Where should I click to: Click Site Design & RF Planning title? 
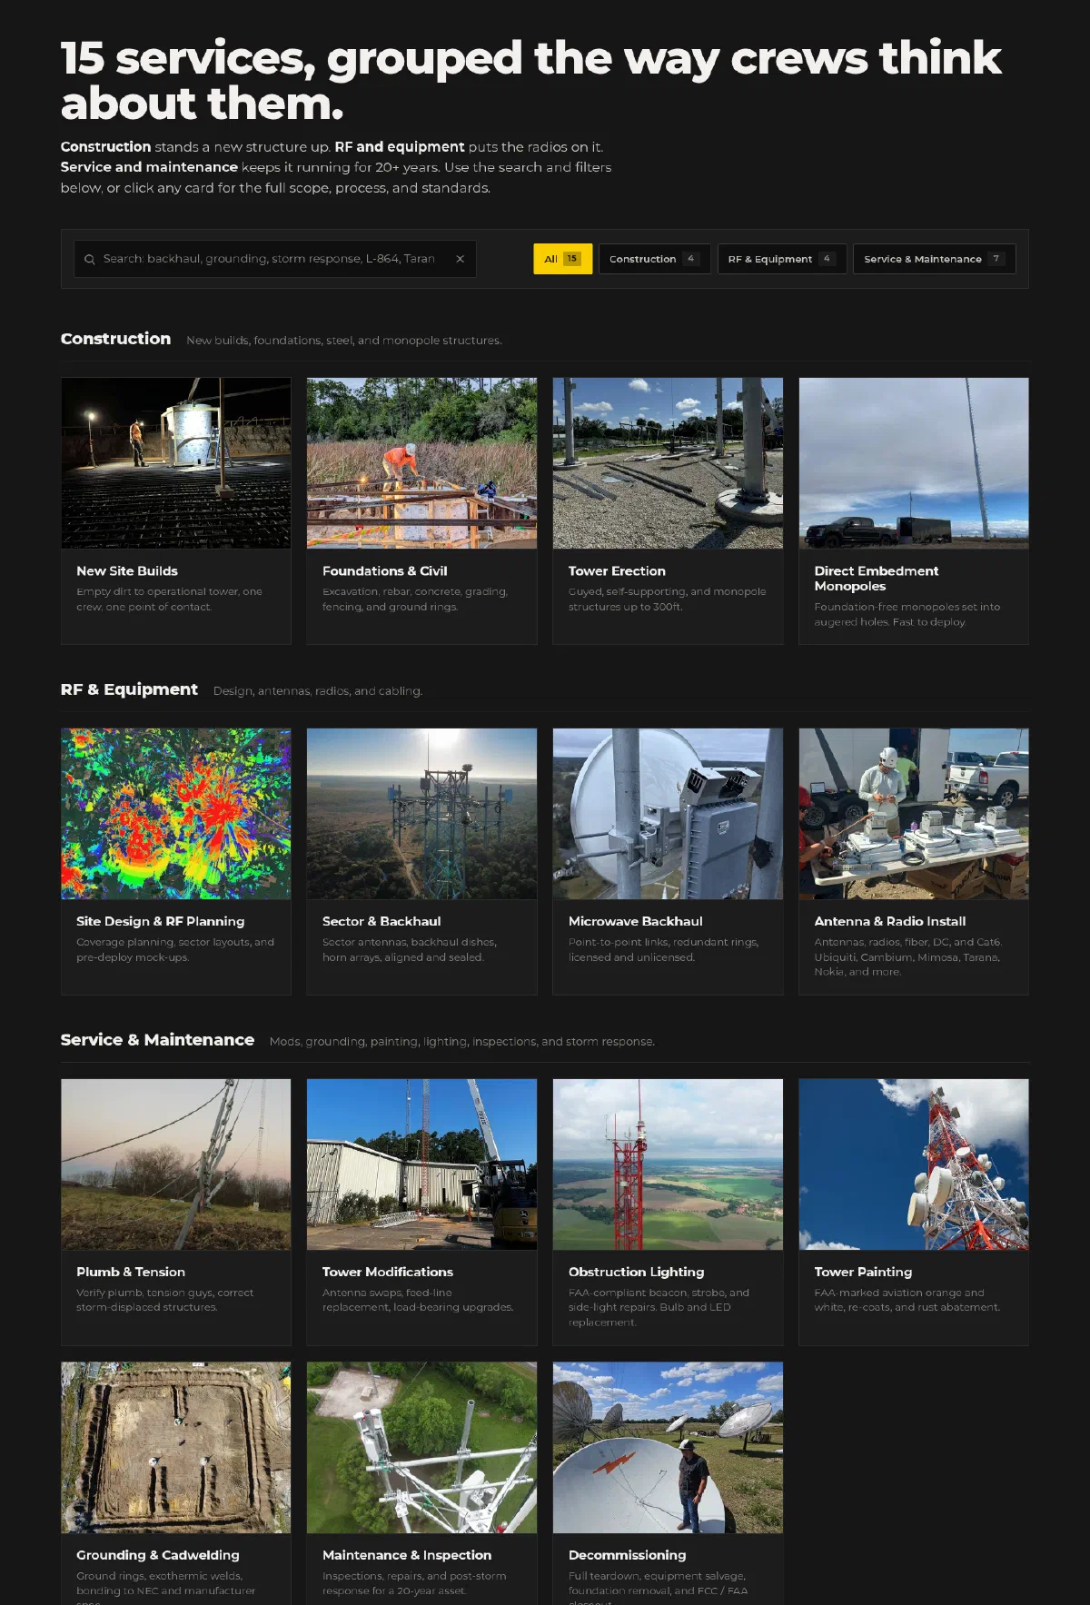160,922
